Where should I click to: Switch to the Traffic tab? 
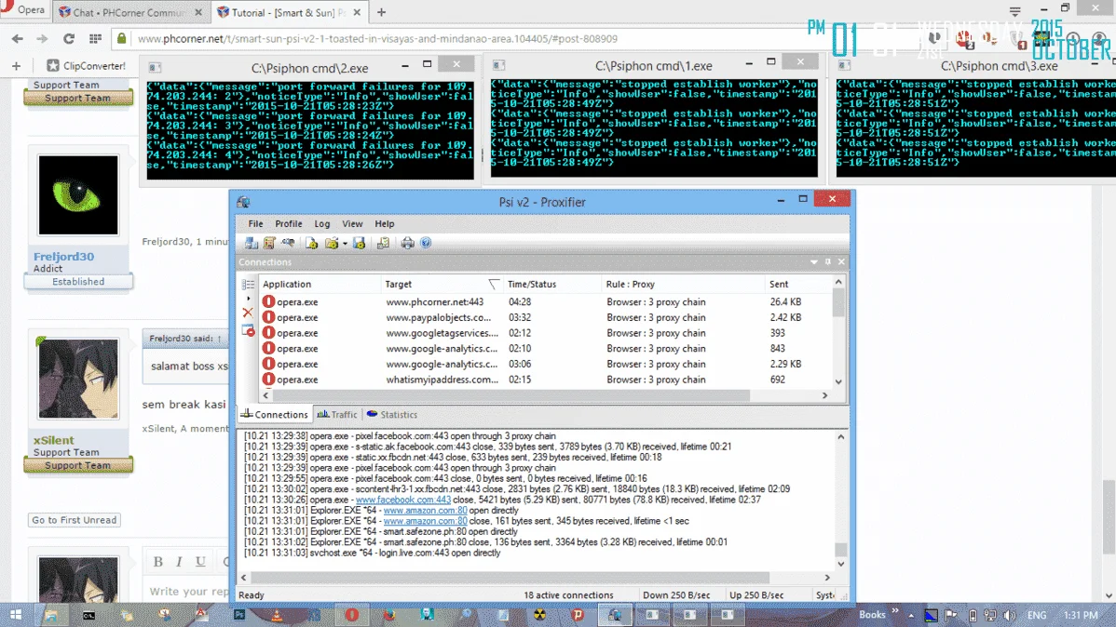[x=337, y=415]
